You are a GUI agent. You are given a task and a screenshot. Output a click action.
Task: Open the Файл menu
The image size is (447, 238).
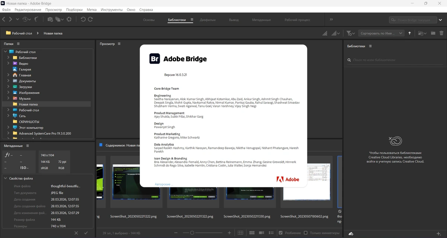pyautogui.click(x=6, y=10)
